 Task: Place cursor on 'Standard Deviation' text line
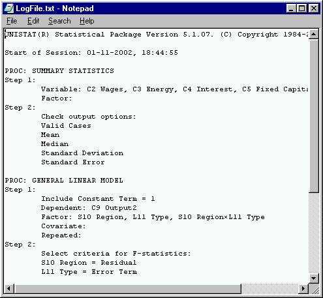pos(82,153)
